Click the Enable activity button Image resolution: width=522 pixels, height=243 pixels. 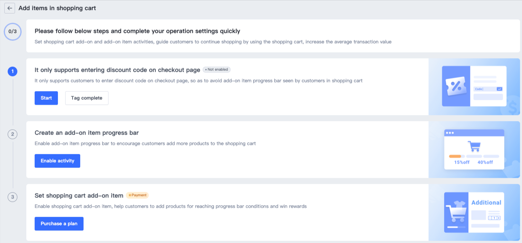57,161
